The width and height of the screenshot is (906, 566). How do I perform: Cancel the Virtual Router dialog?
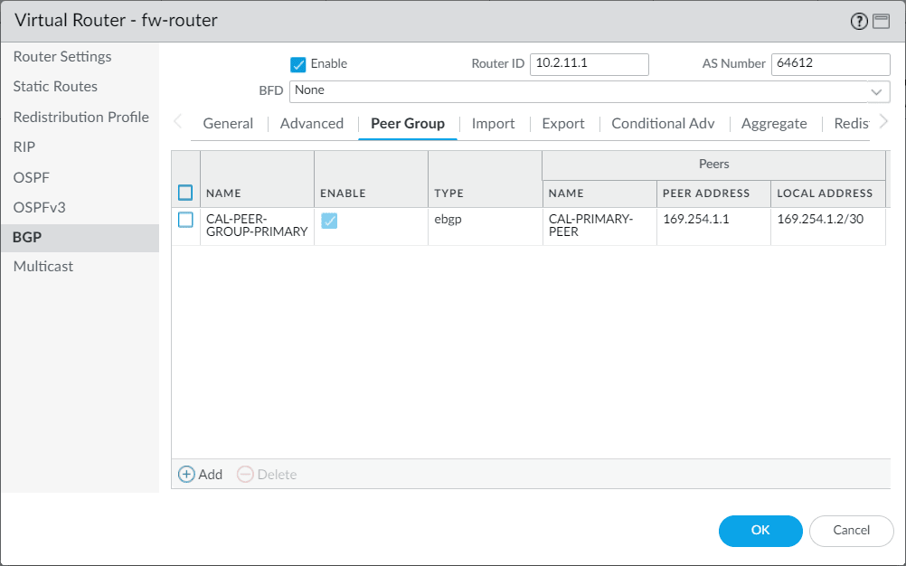851,531
